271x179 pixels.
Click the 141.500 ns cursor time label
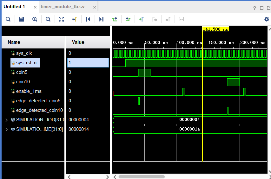(x=215, y=29)
